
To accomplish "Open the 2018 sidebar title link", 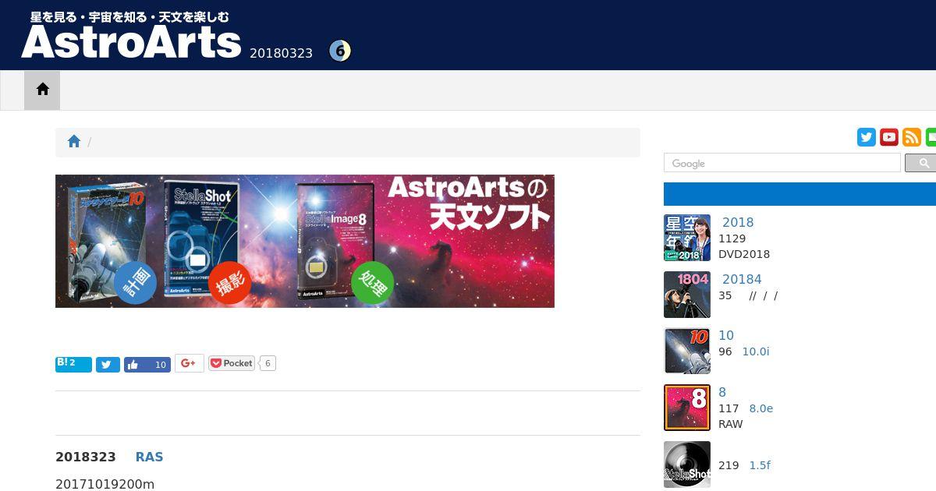I will (x=737, y=222).
